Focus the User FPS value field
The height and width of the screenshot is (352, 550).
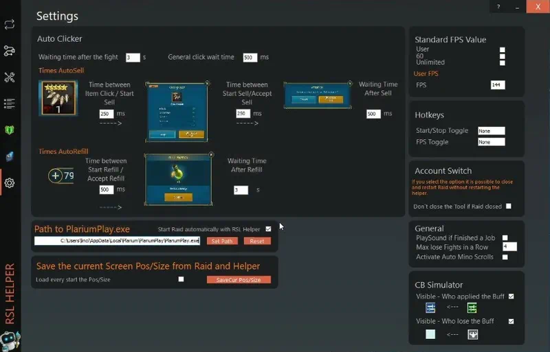[498, 85]
